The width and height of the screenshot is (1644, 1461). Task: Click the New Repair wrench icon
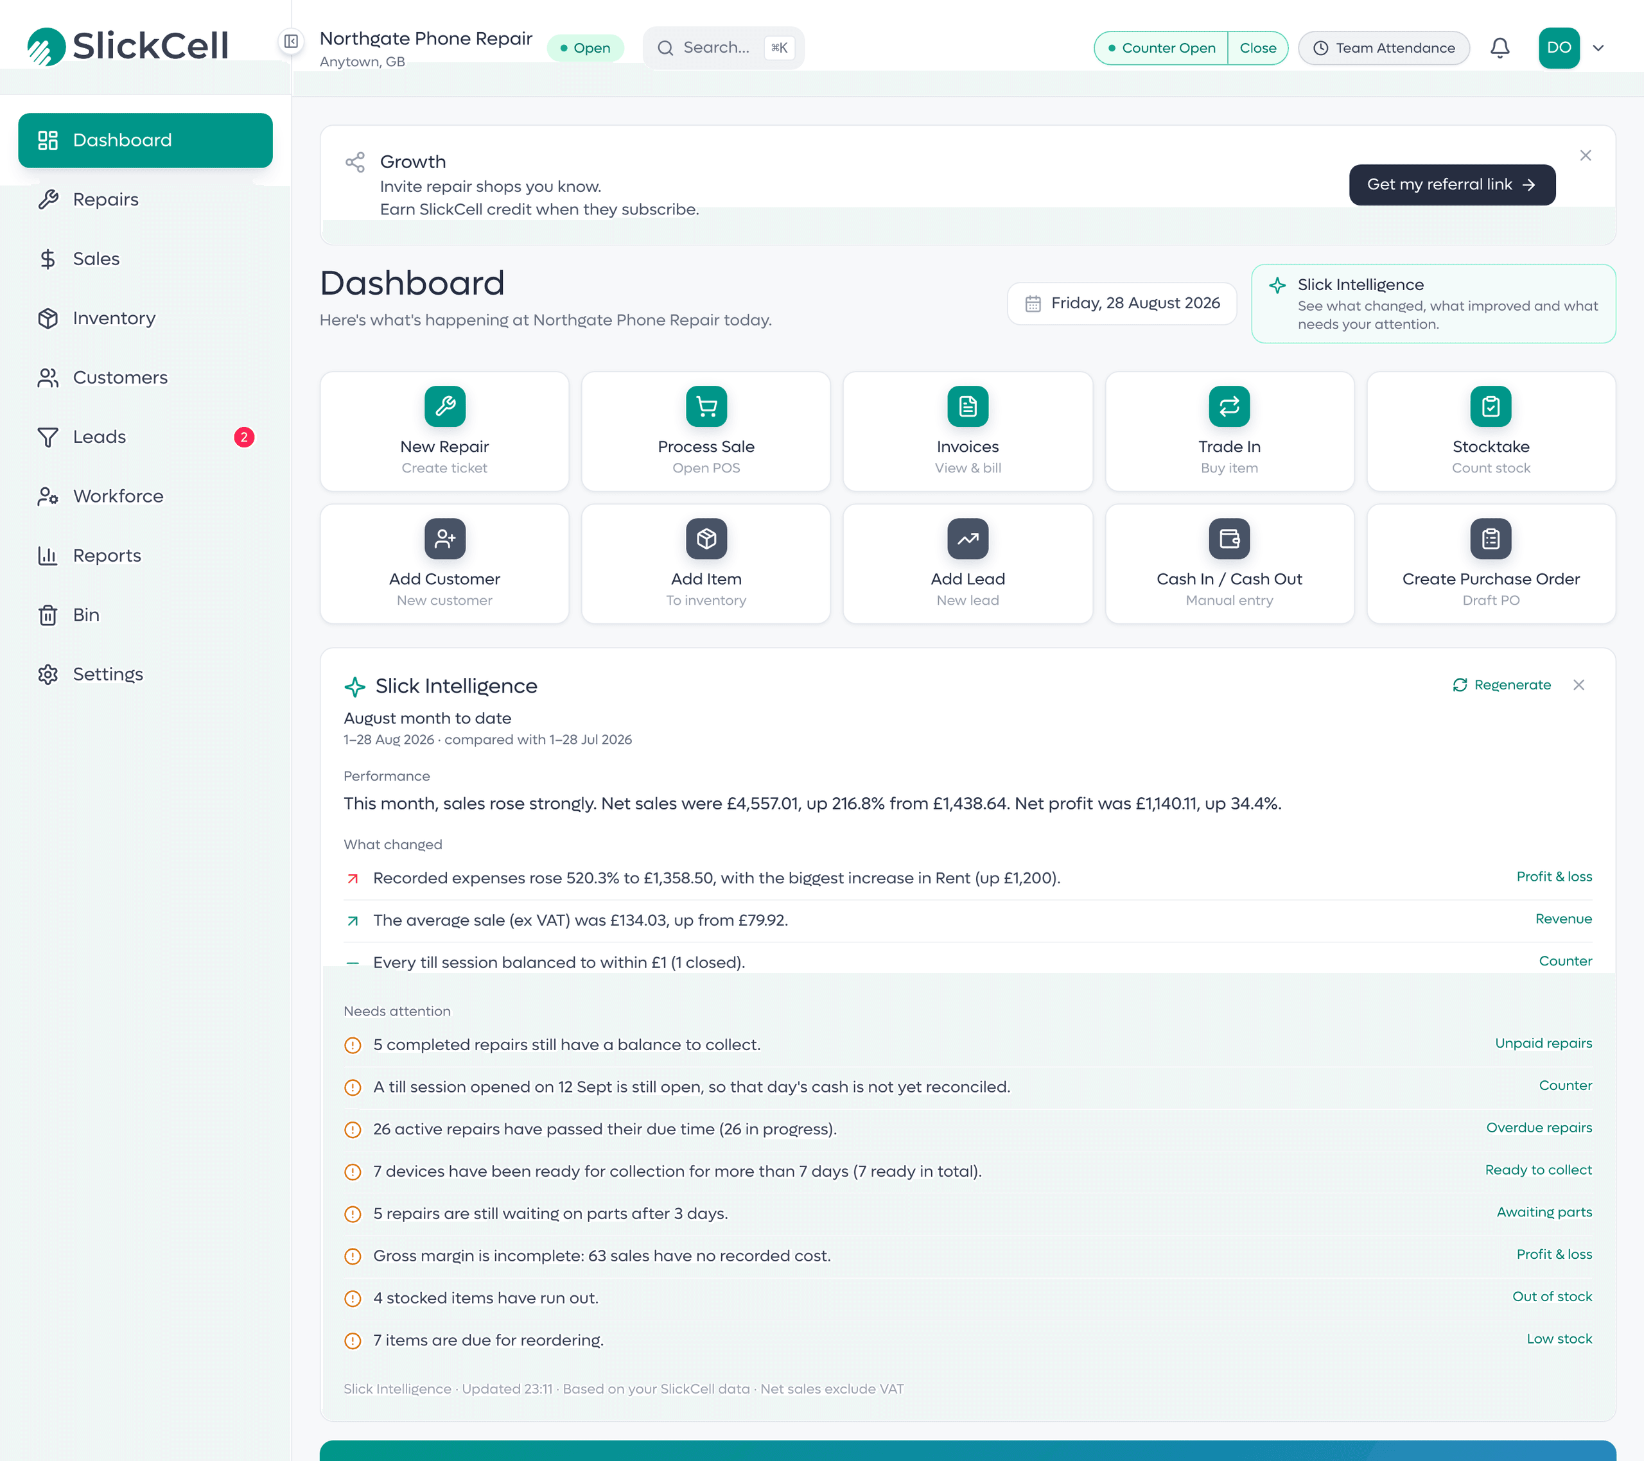click(x=445, y=406)
